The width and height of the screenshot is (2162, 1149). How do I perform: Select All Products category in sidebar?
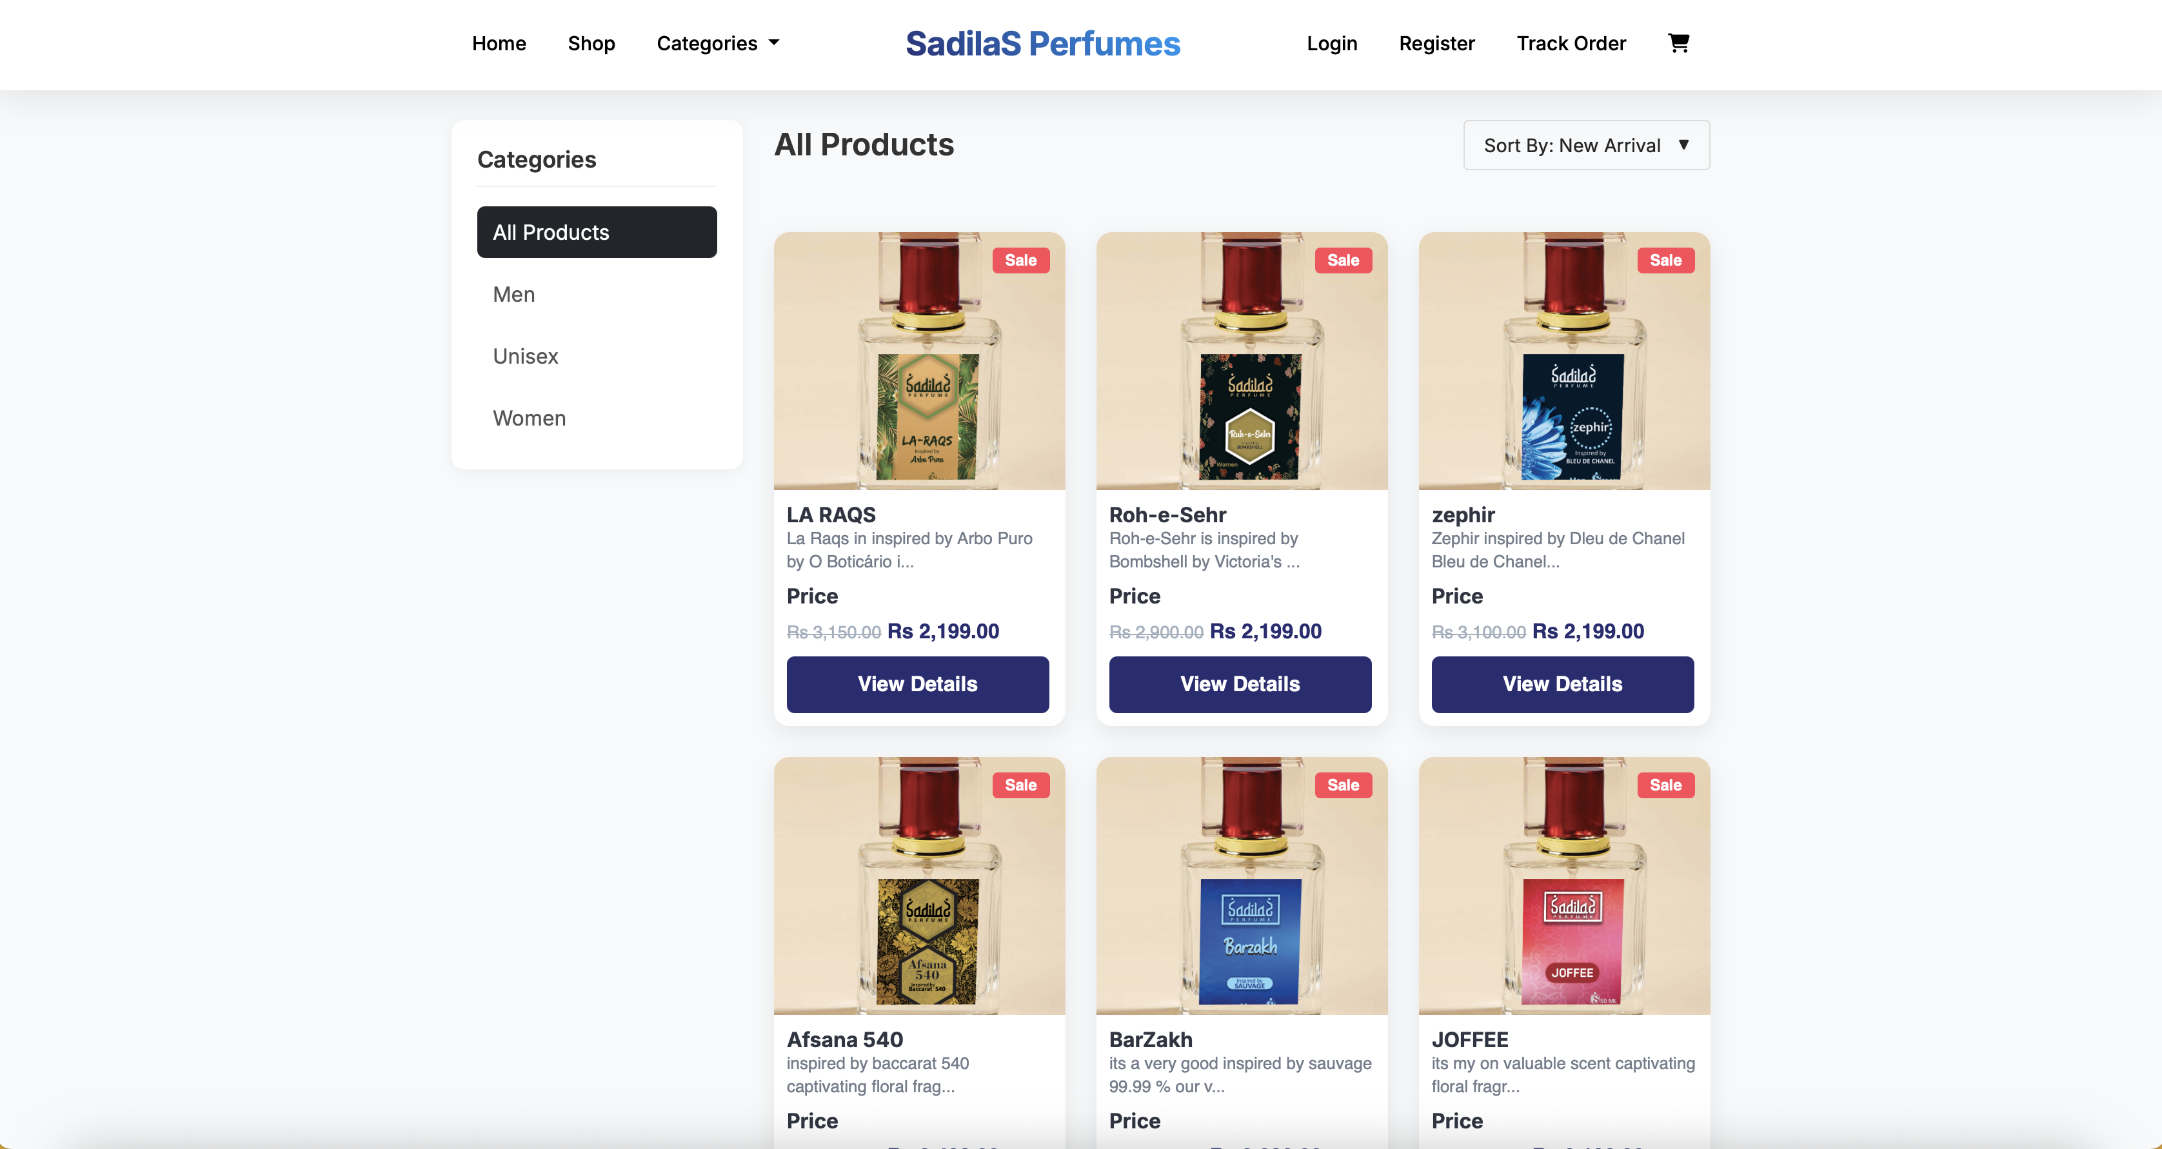(597, 233)
